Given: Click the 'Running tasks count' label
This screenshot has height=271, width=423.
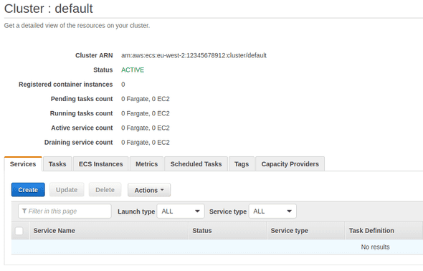Looking at the screenshot, I should [x=81, y=113].
